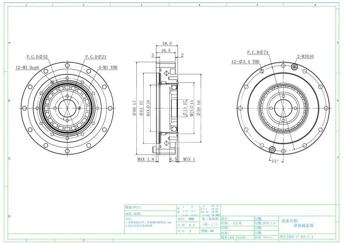Select the 16.5 width dimension

click(x=166, y=51)
